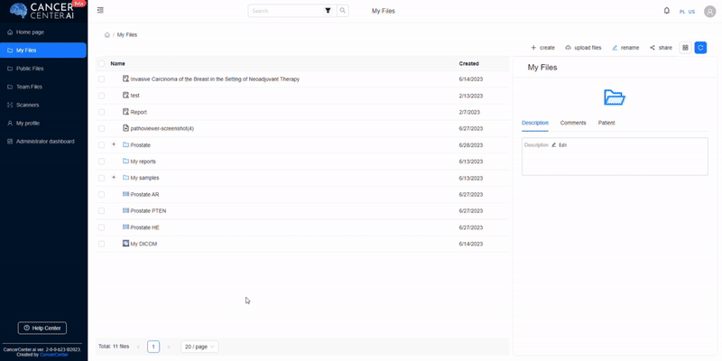Open the Help Center button

click(42, 328)
